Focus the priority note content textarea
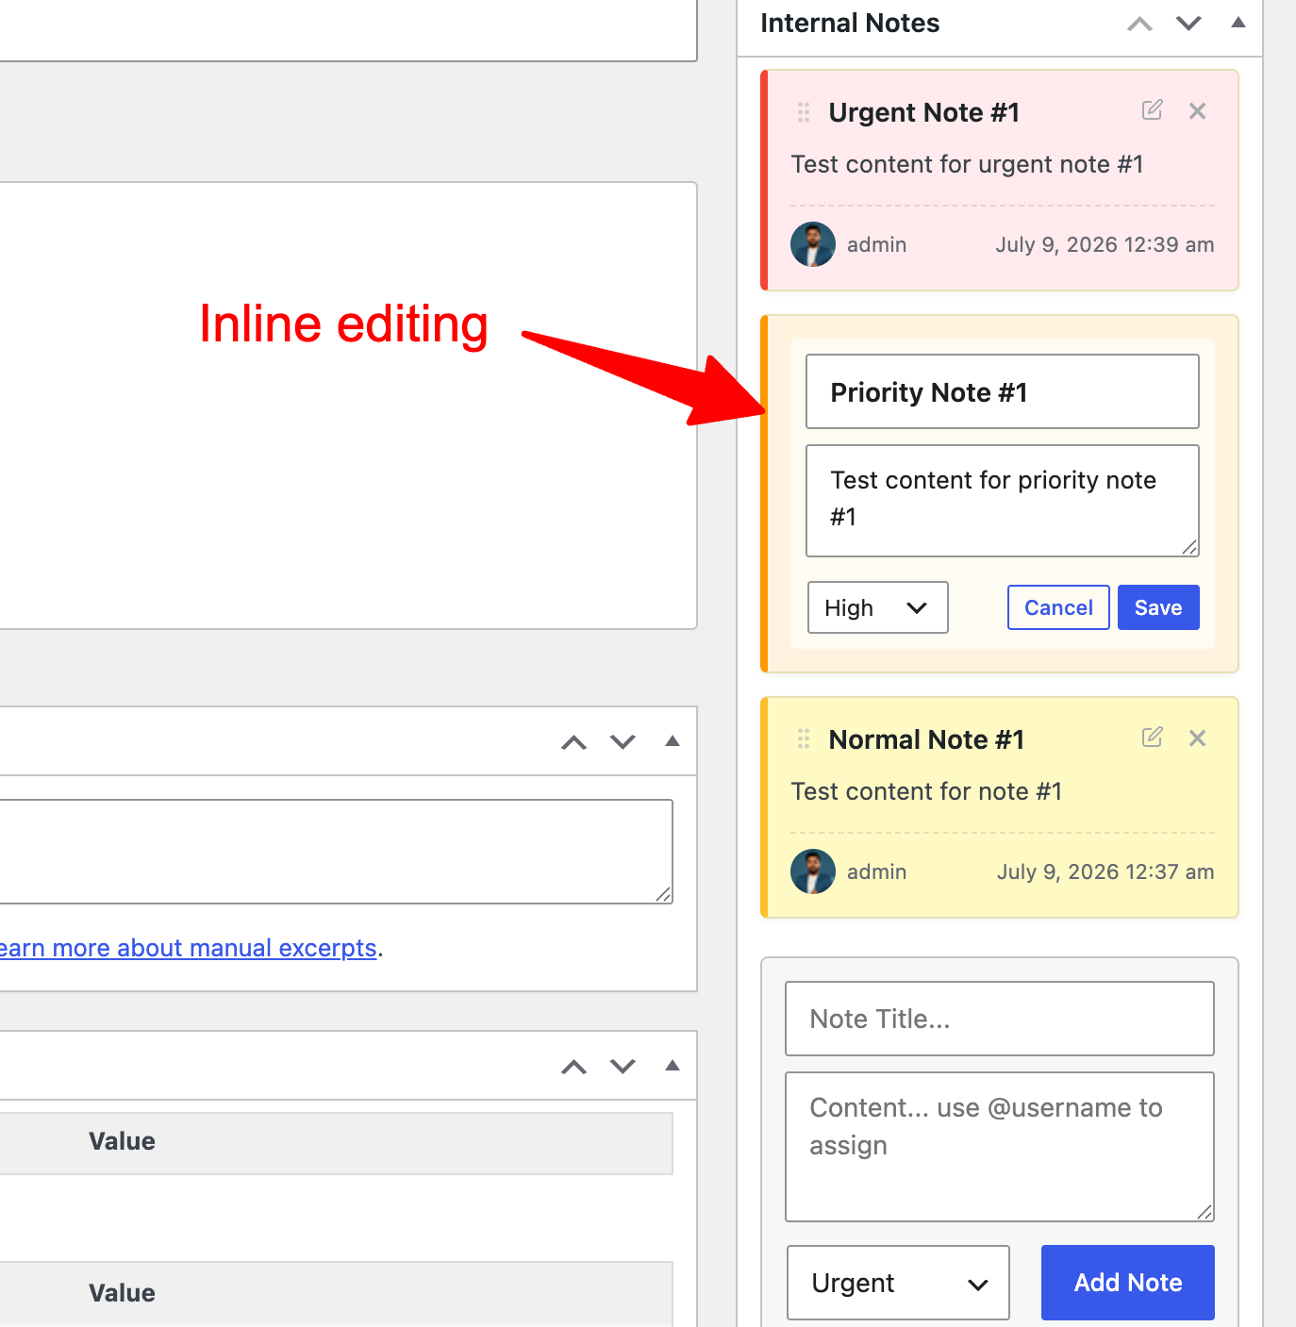1296x1327 pixels. pos(1003,501)
